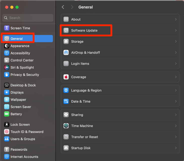Go back with the left arrow
Screen dimensions: 184x161
pyautogui.click(x=63, y=7)
